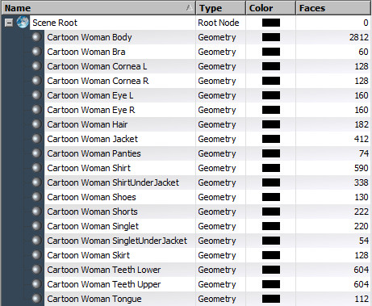
Task: Click the sphere icon beside Cartoon Woman Cornea L
Action: click(x=36, y=66)
